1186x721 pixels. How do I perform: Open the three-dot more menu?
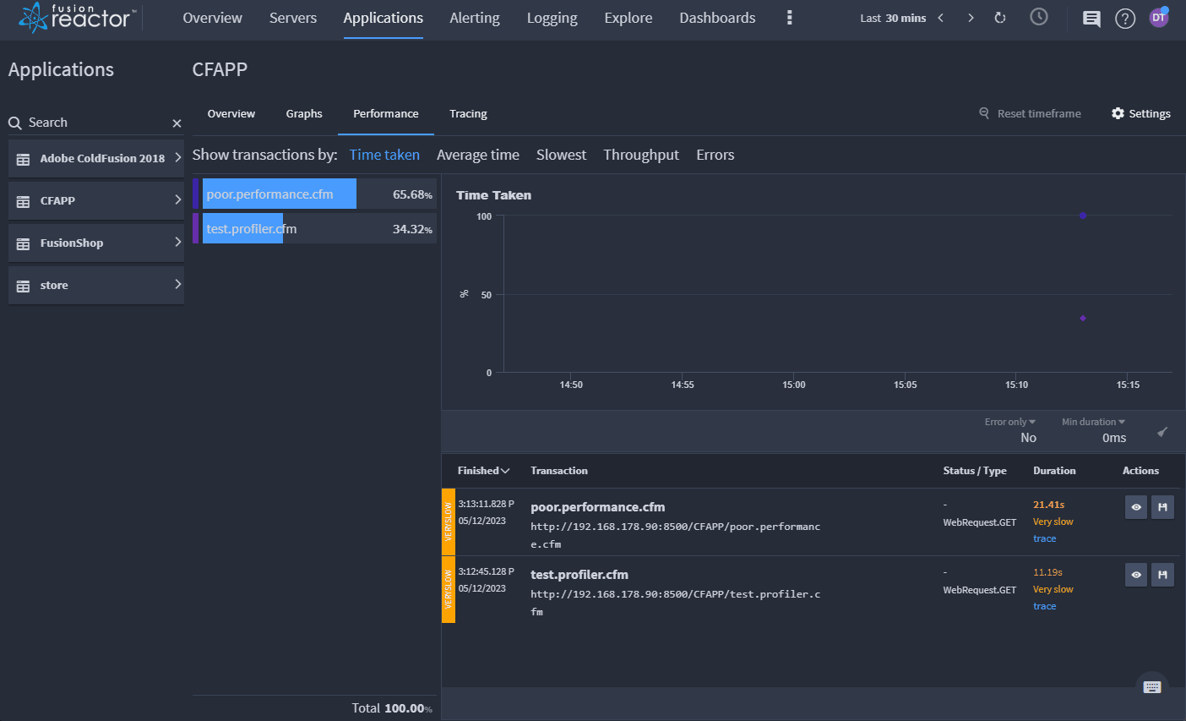pos(789,18)
